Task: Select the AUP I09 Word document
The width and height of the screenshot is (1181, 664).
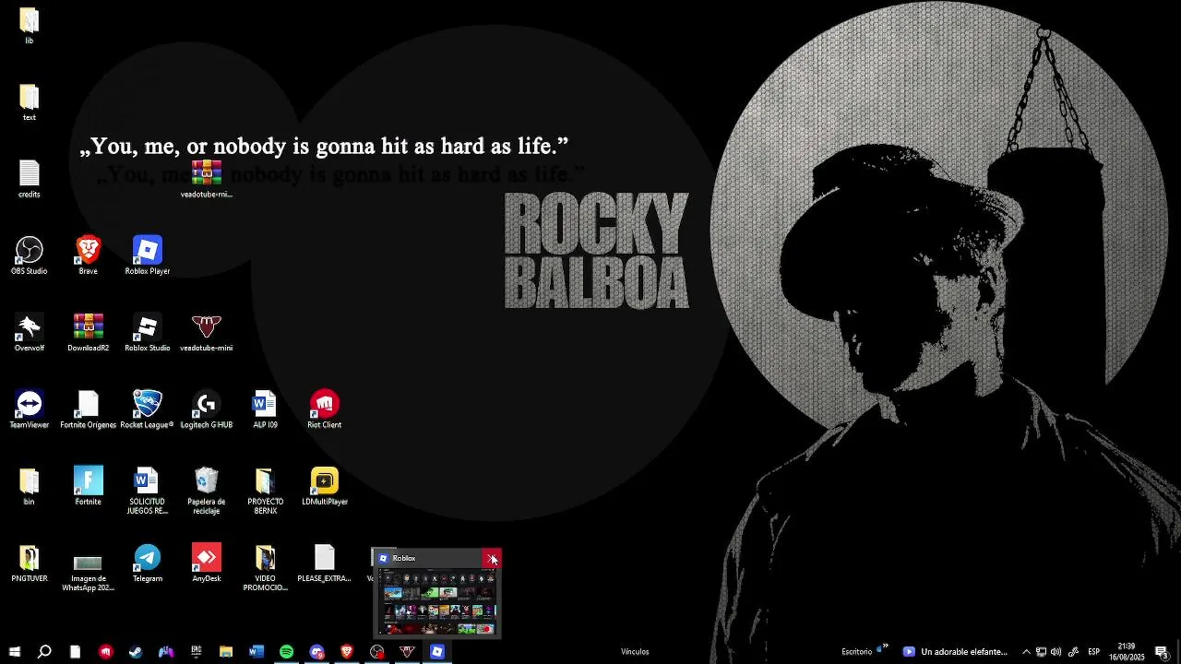Action: [265, 409]
